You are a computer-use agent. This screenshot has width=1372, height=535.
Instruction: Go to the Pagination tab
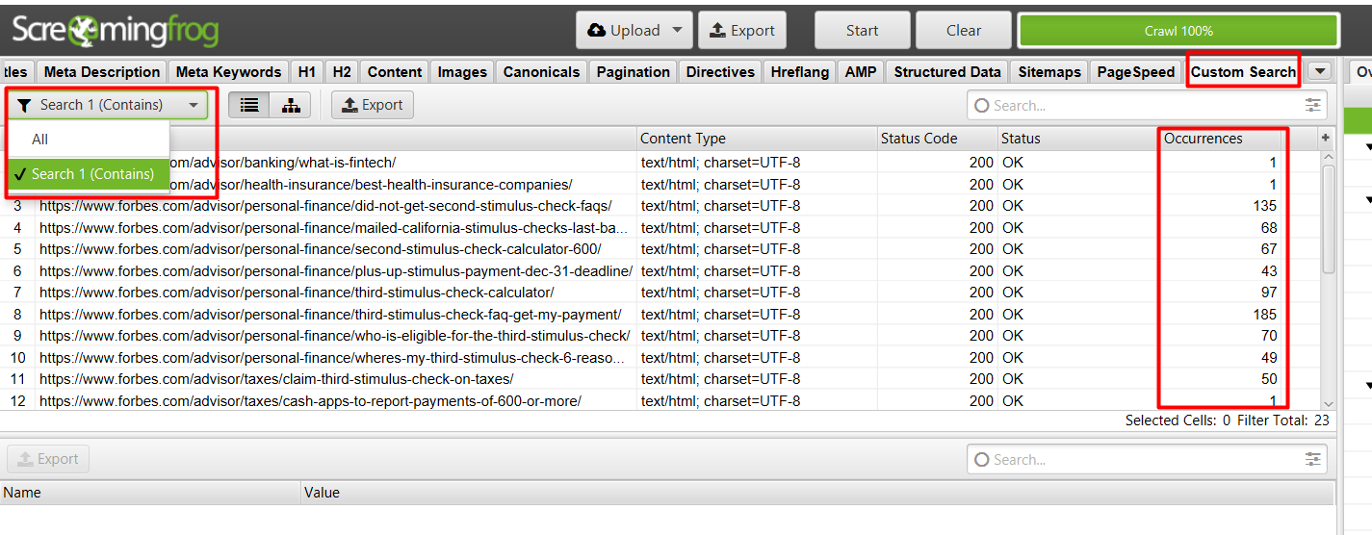click(x=633, y=72)
